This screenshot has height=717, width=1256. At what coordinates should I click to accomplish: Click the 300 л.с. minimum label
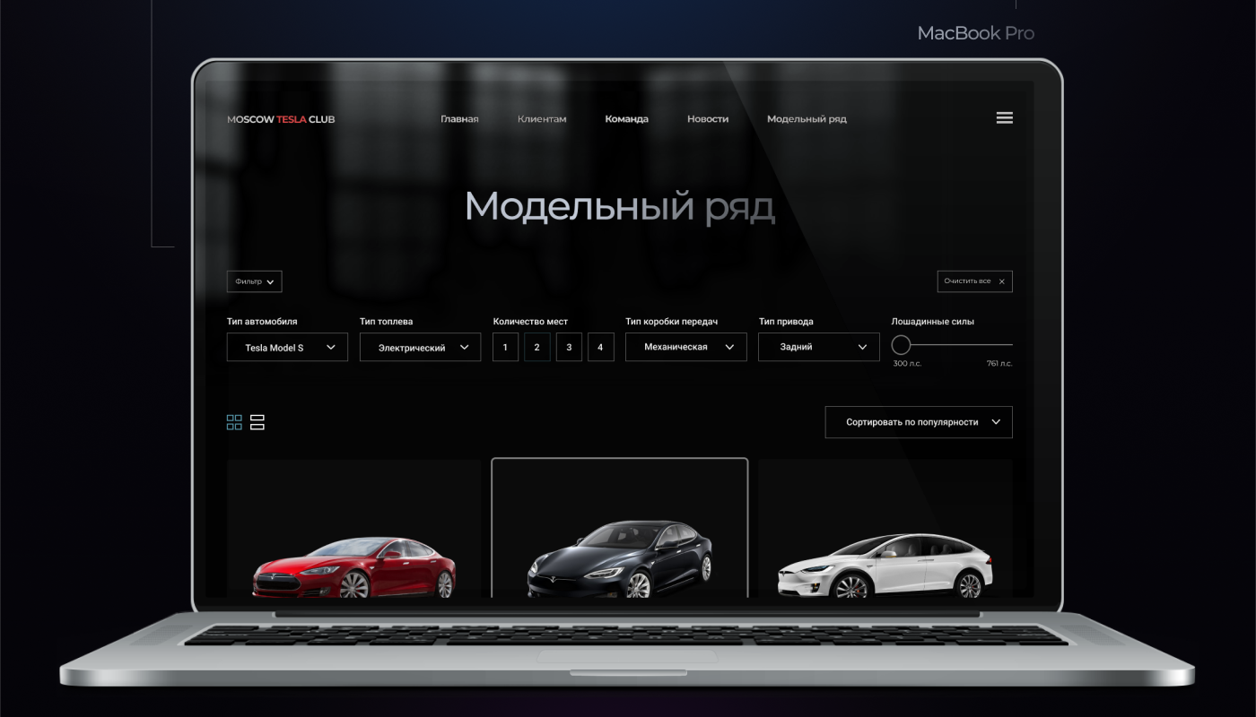coord(907,364)
